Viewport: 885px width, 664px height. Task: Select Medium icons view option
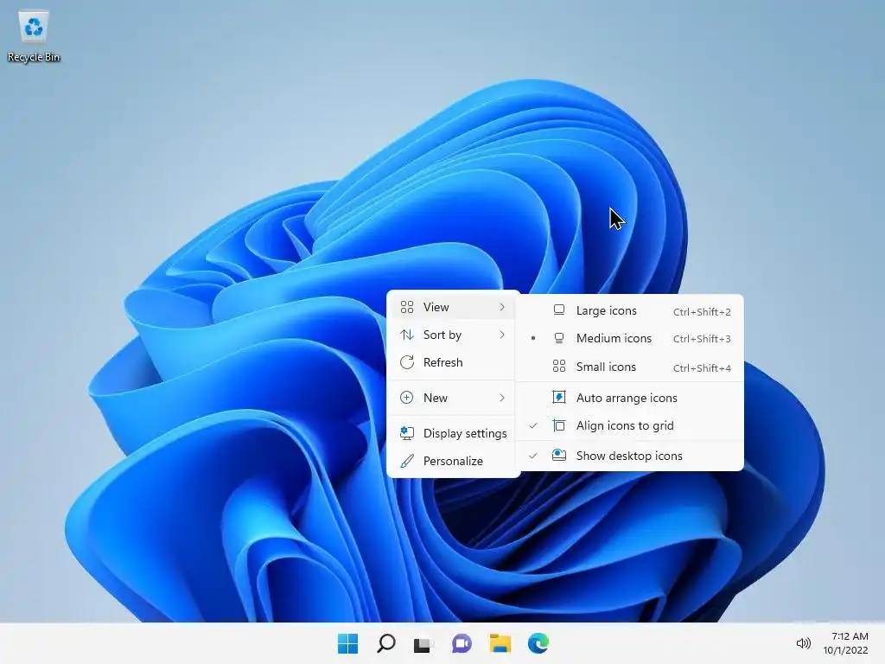coord(629,338)
